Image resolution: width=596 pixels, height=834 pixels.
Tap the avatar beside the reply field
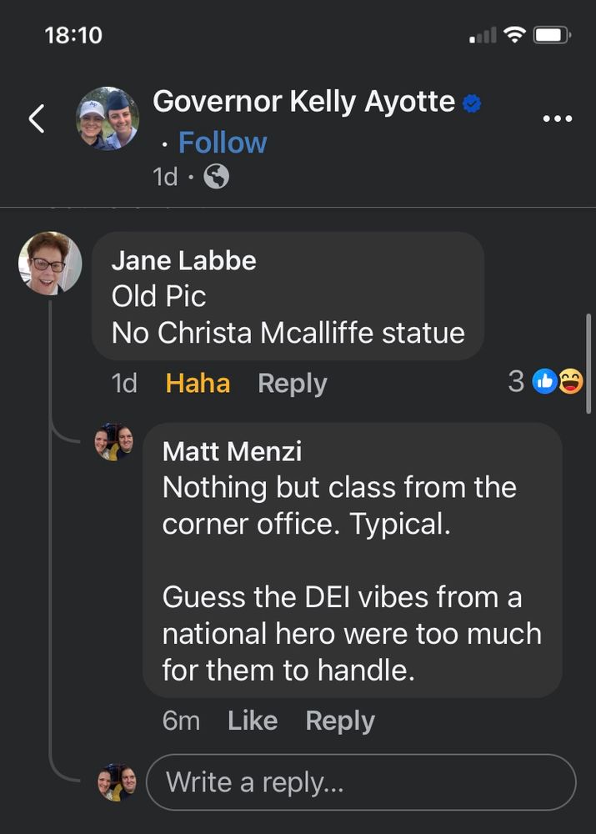(x=116, y=782)
